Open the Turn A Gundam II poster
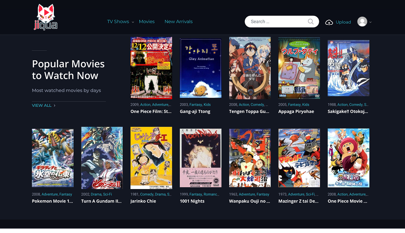 [102, 158]
